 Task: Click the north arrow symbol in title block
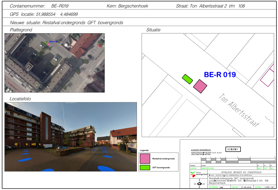(x=199, y=183)
